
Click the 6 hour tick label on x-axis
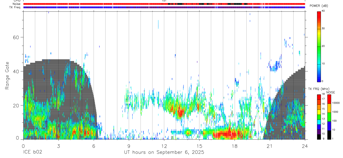click(x=94, y=146)
